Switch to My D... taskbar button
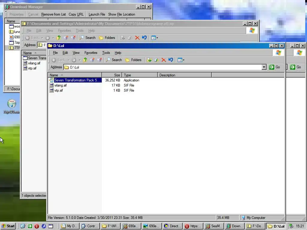The image size is (307, 230). tap(70, 226)
